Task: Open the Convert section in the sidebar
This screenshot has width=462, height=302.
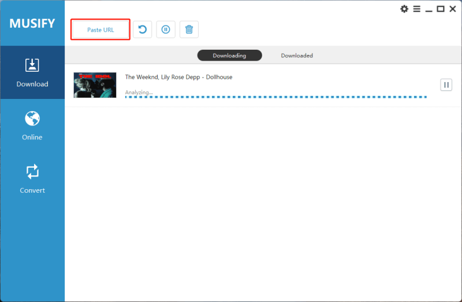Action: 32,179
